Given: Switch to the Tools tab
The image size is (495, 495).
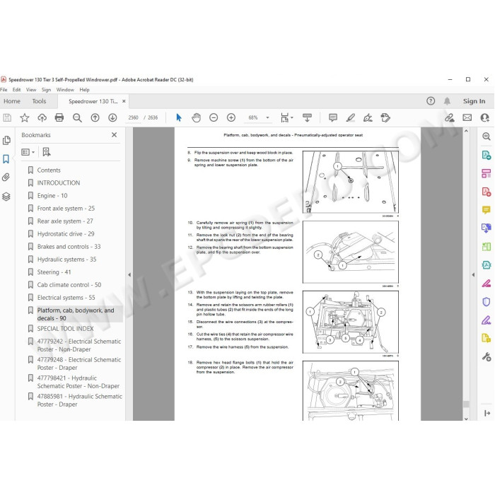Looking at the screenshot, I should (39, 101).
